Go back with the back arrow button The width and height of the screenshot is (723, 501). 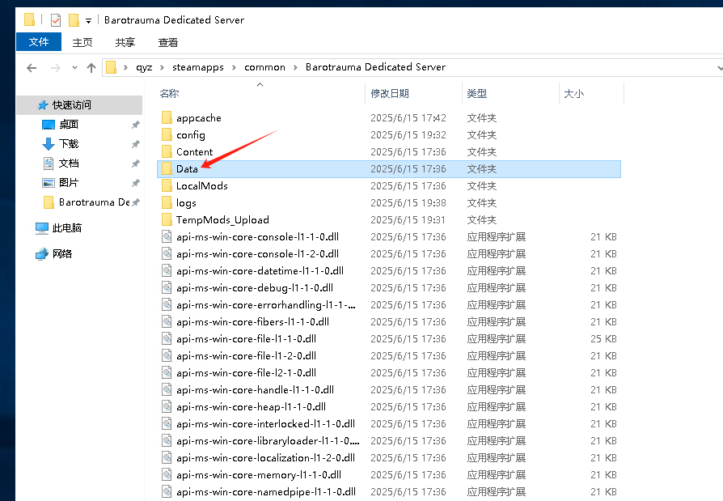pyautogui.click(x=32, y=68)
